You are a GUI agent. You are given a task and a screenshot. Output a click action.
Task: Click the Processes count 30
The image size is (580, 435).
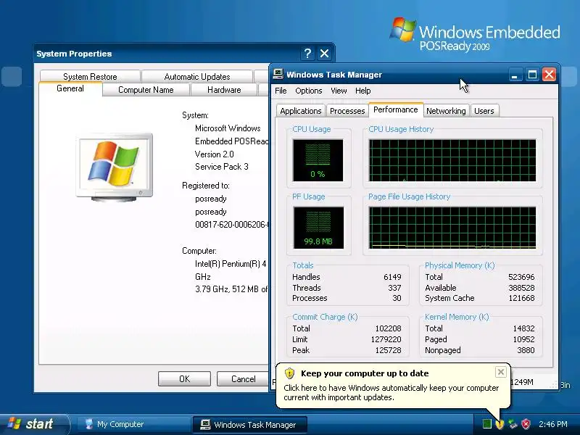397,298
